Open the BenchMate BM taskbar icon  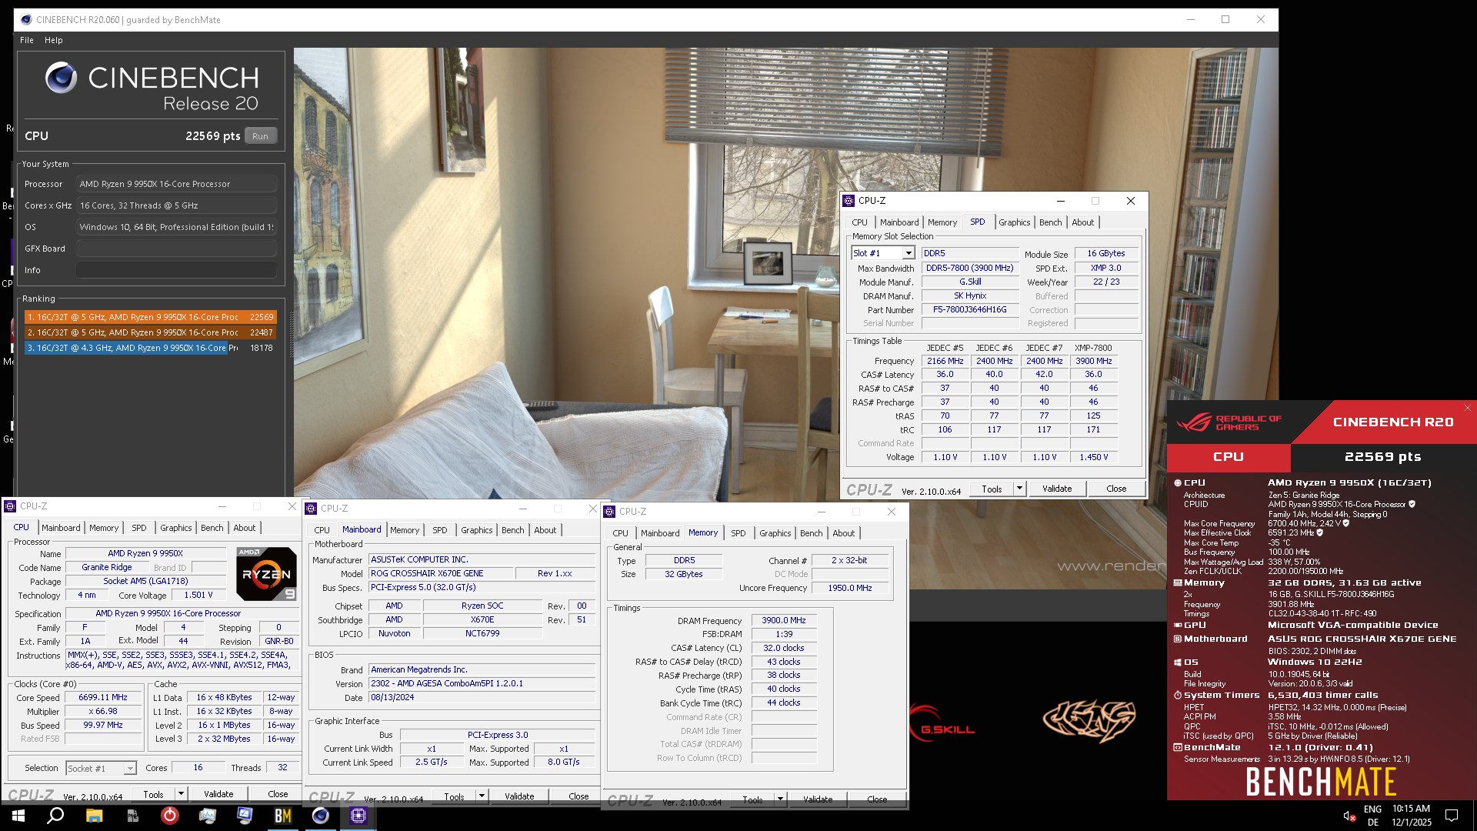click(282, 816)
